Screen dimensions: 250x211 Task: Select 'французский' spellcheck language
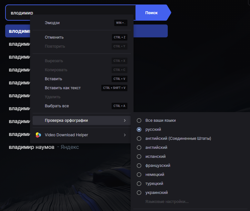(x=139, y=166)
